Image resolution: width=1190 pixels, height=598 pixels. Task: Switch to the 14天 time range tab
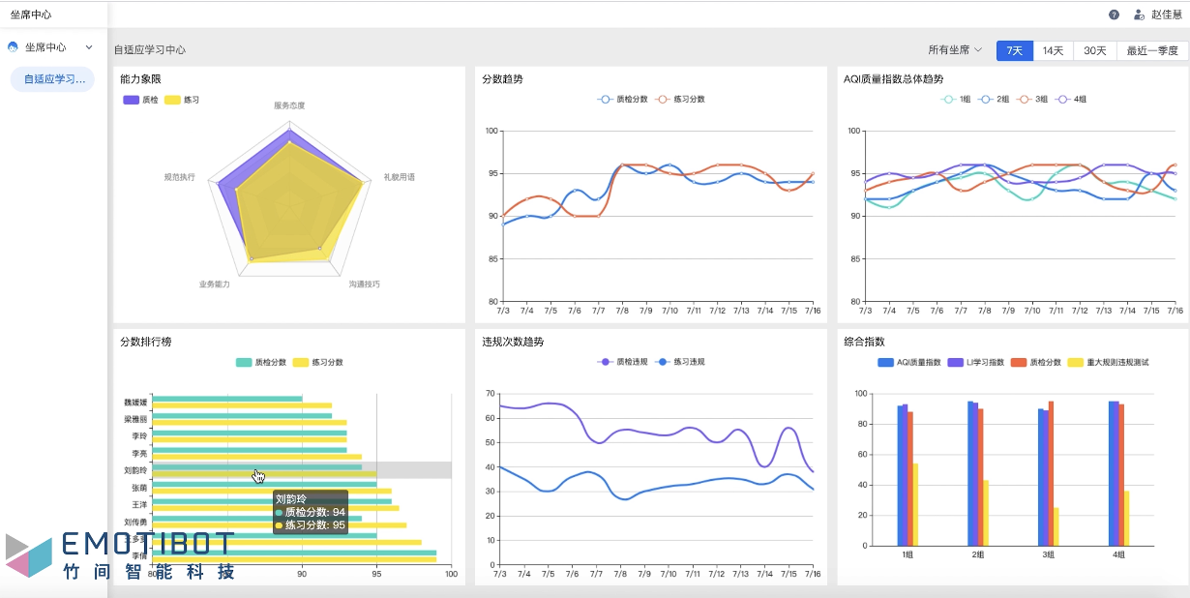[x=1054, y=50]
